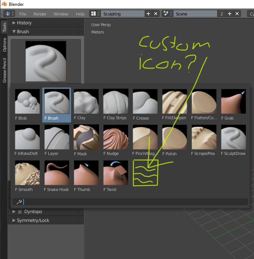
Task: Choose the F Fill/Deepen brush
Action: [x=174, y=101]
